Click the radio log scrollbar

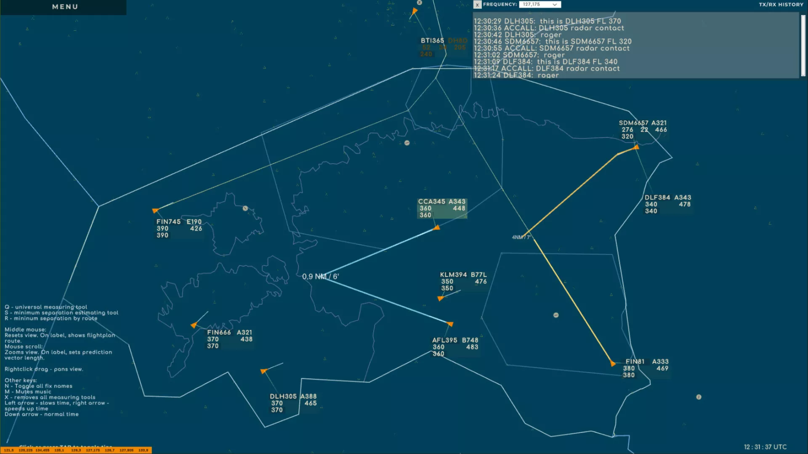tap(803, 45)
